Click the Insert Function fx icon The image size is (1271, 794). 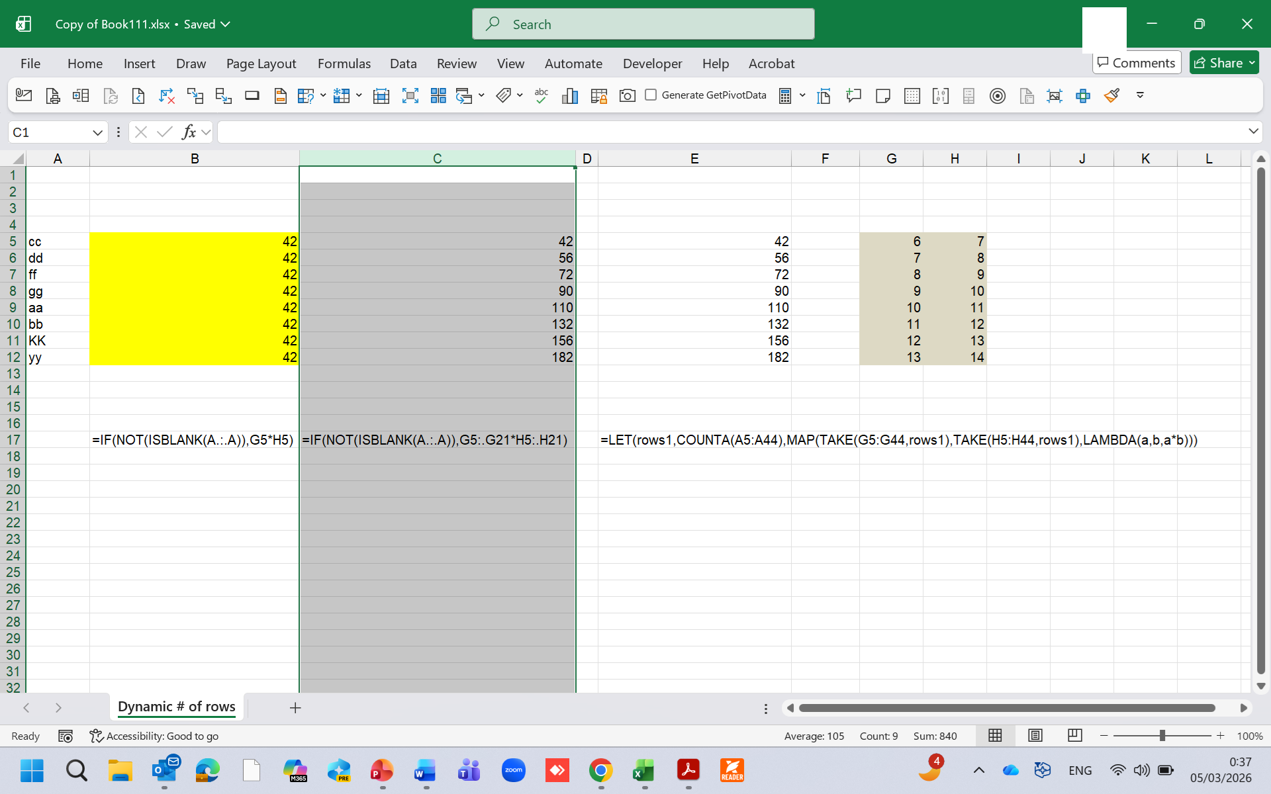click(189, 132)
